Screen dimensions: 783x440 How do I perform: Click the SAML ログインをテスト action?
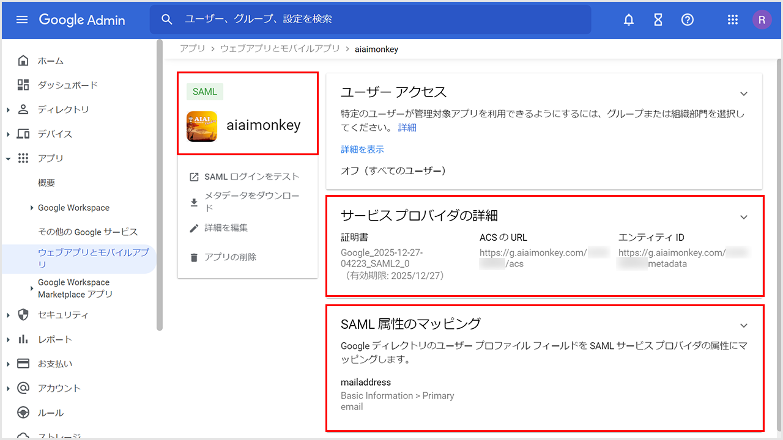(x=251, y=177)
